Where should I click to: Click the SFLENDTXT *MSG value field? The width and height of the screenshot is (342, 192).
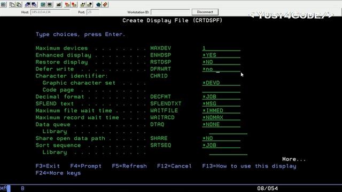pyautogui.click(x=221, y=104)
